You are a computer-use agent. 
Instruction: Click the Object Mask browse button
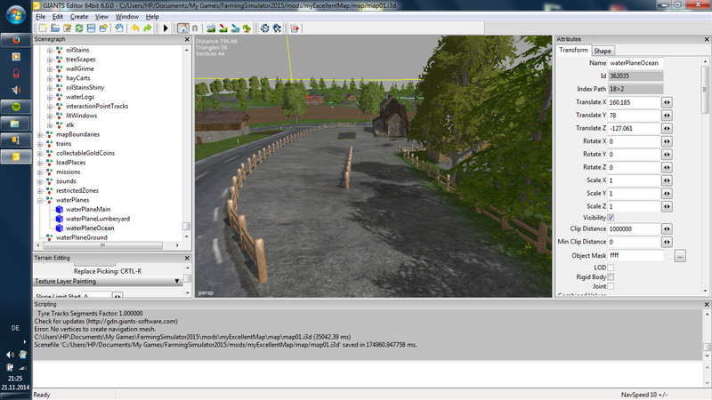[x=680, y=256]
